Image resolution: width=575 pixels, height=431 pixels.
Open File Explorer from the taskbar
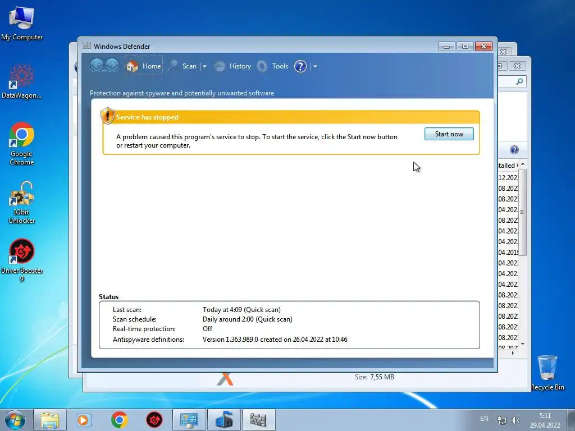(x=50, y=420)
